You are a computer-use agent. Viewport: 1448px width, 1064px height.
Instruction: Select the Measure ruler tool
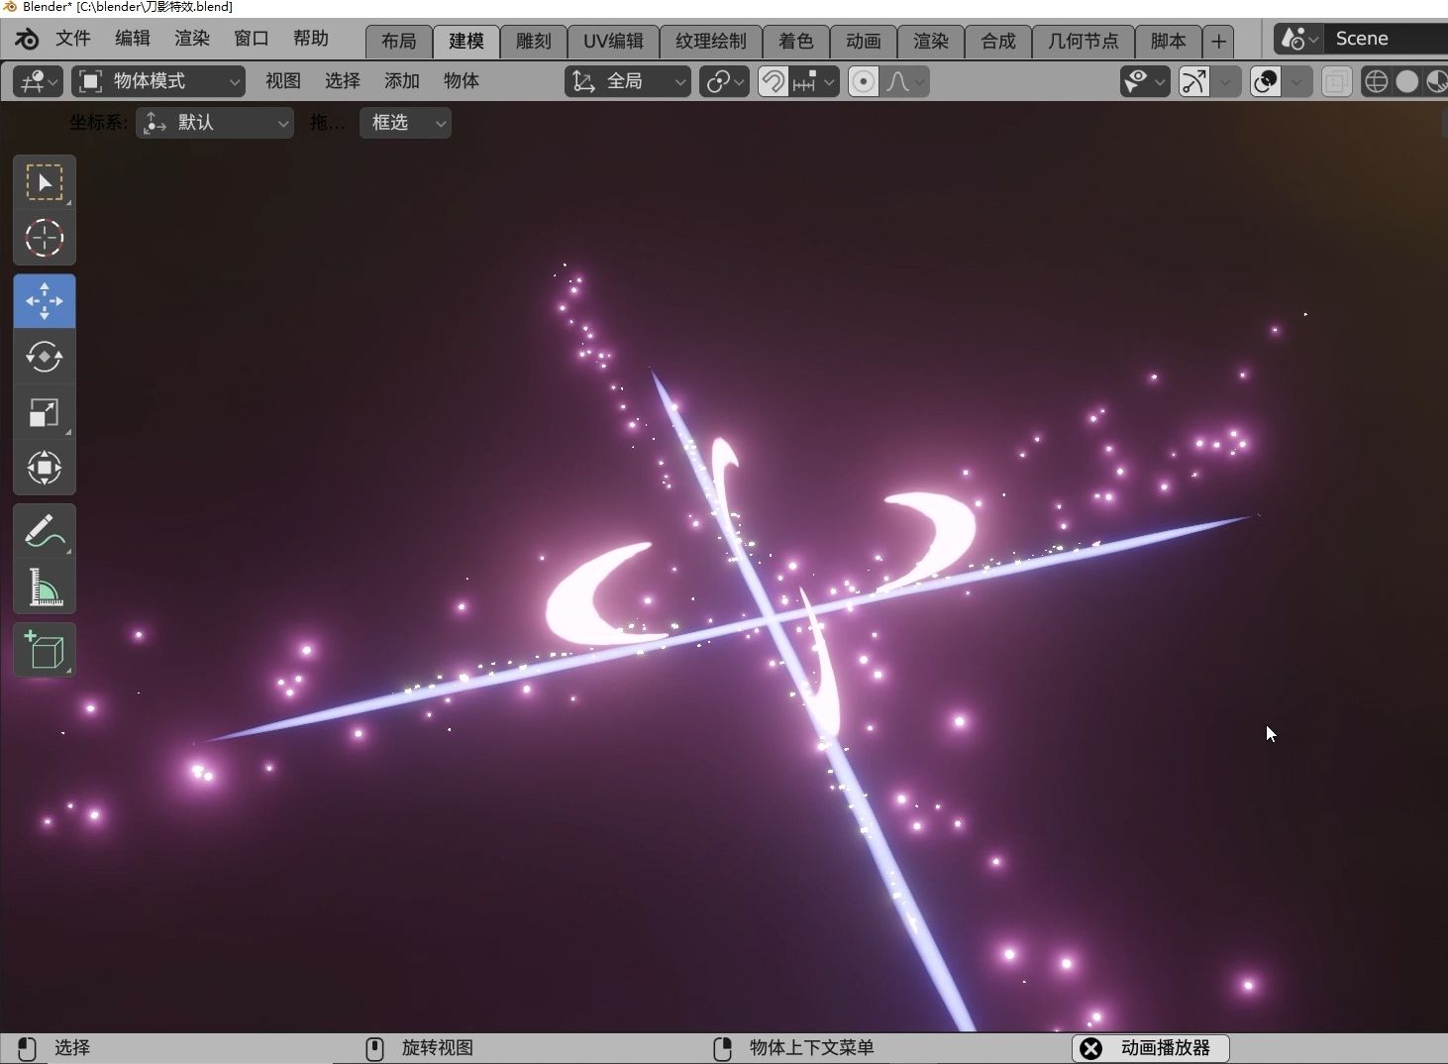click(45, 586)
